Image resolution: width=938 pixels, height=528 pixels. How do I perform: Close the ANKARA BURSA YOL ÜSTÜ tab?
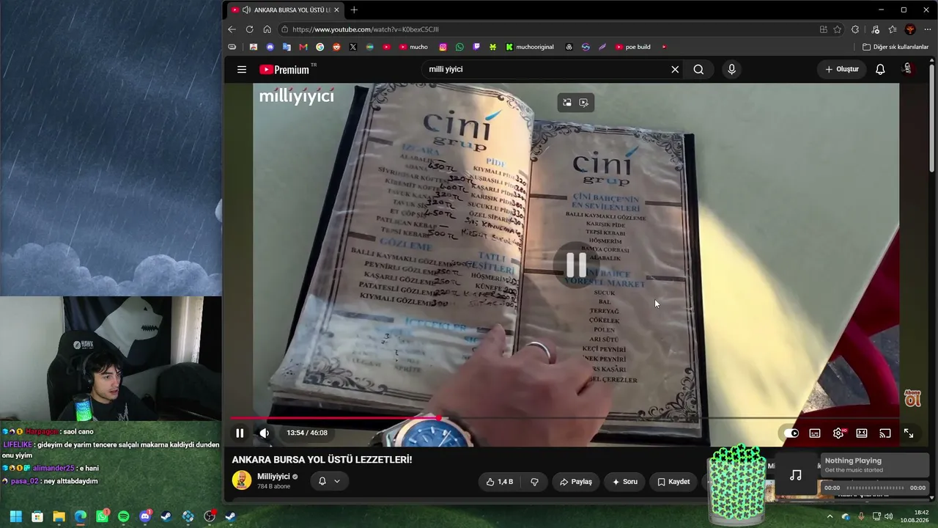336,10
